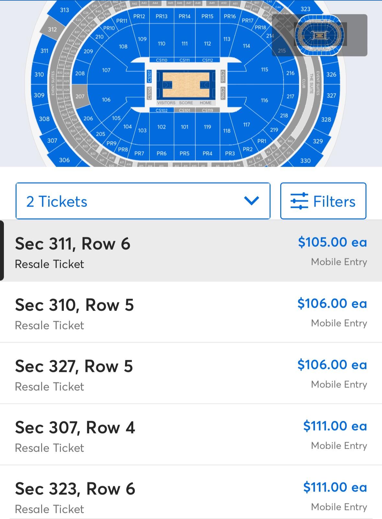
Task: Click section 111 on the seating chart
Action: 184,43
